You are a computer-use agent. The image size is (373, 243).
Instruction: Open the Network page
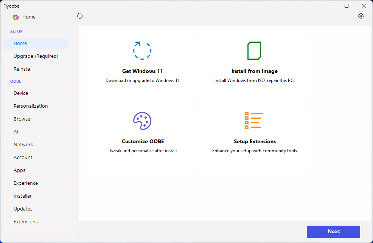36,144
